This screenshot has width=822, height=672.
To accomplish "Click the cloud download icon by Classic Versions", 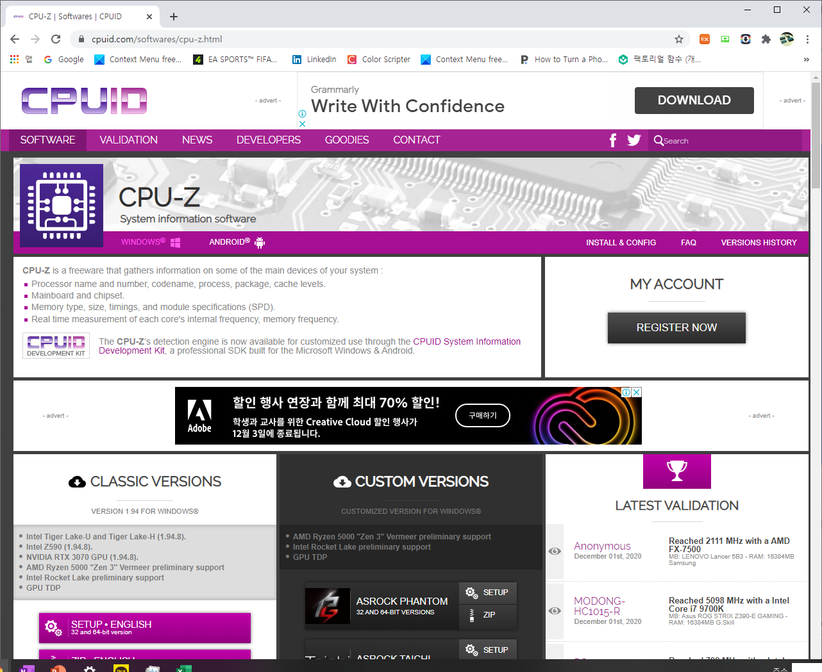I will click(77, 482).
